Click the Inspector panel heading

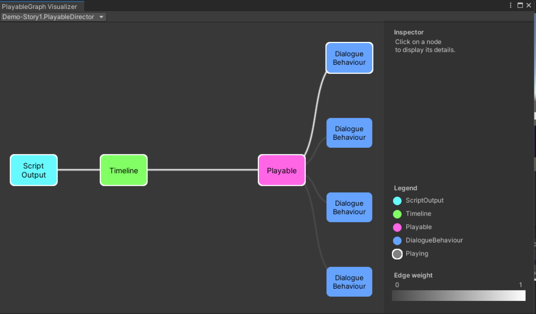408,32
